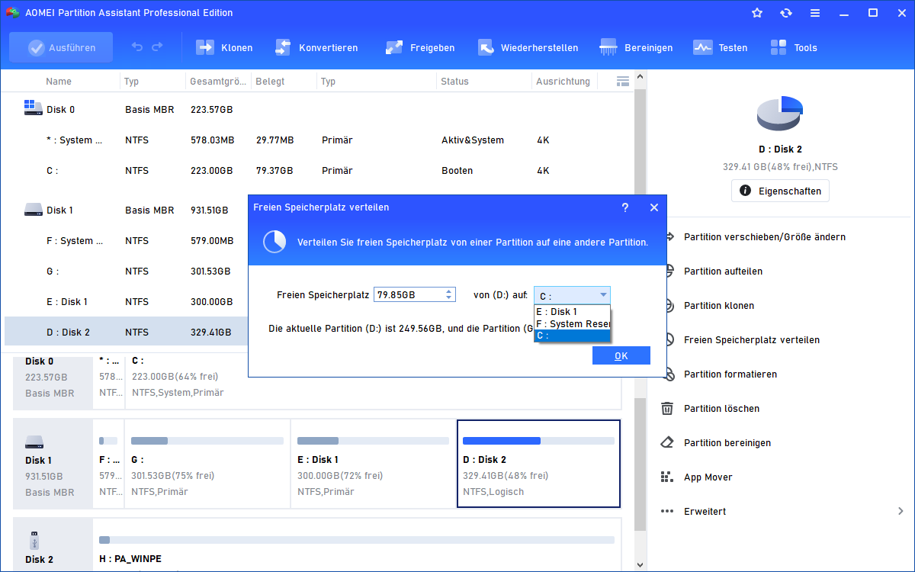915x572 pixels.
Task: Choose E : Disk 1 from dropdown list
Action: click(x=572, y=311)
